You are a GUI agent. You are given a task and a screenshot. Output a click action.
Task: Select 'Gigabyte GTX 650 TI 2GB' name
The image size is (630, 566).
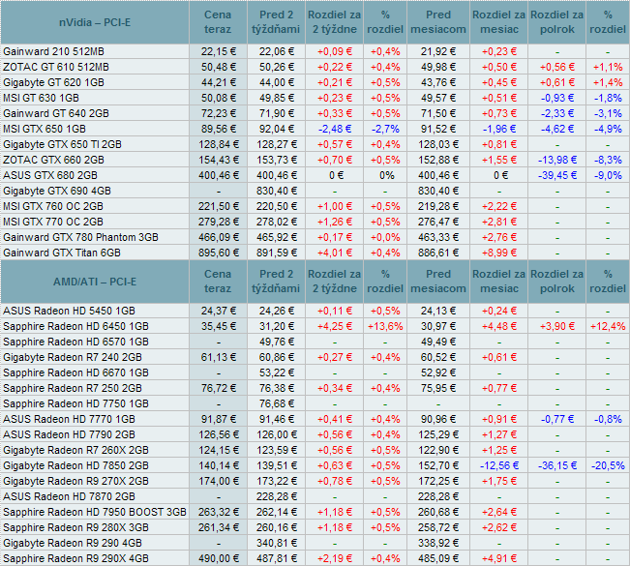tap(62, 144)
